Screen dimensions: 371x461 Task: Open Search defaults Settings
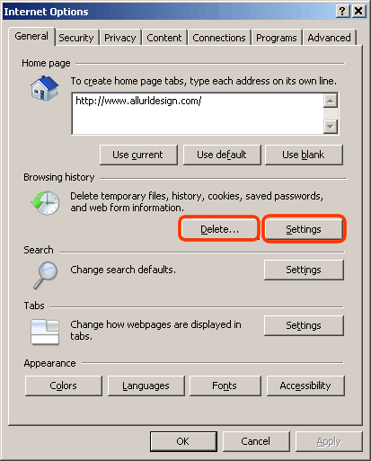click(x=304, y=270)
